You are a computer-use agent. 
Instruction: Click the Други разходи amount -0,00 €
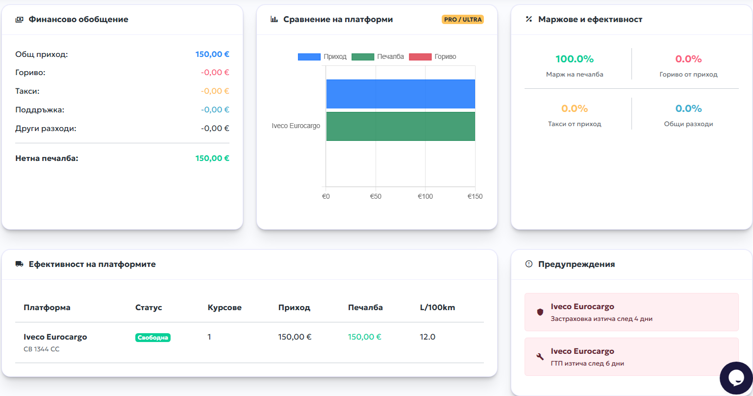pos(215,129)
